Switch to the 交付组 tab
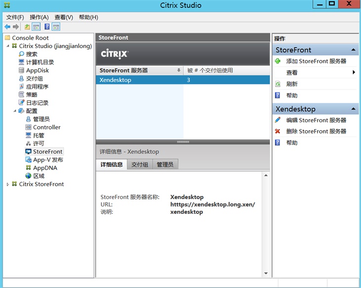This screenshot has width=361, height=288. 140,164
